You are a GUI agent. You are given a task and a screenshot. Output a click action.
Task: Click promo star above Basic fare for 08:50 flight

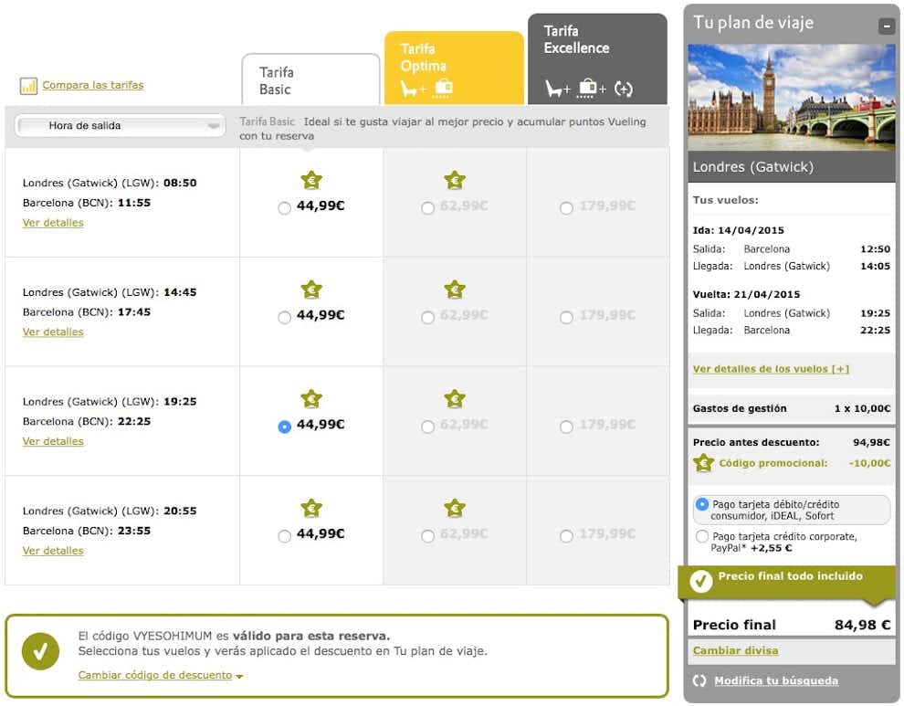(311, 181)
